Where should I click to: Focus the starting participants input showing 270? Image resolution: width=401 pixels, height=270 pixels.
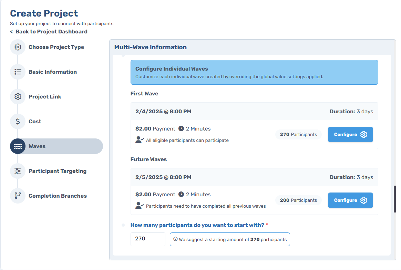tap(148, 239)
